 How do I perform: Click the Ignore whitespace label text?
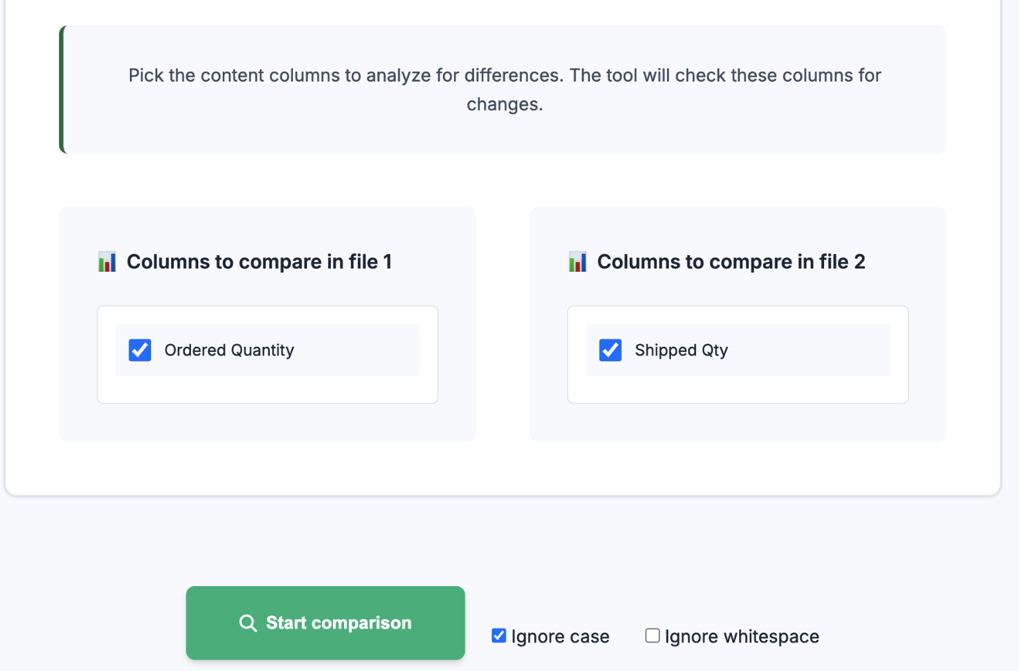pos(742,637)
